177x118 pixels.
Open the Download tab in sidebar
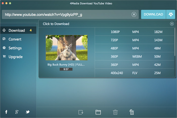17,30
